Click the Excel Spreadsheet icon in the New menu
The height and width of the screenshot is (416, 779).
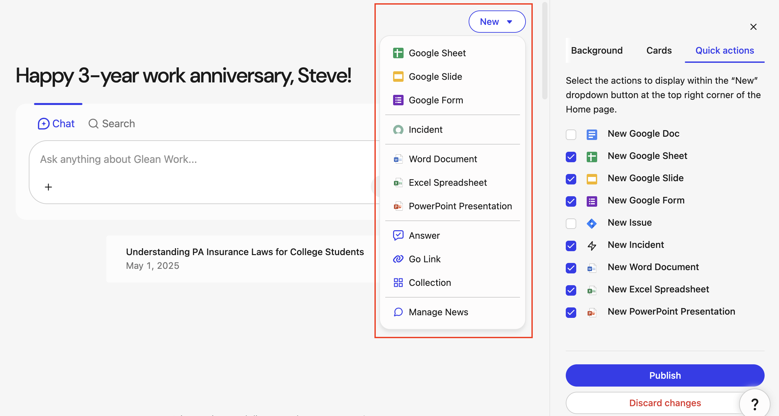pyautogui.click(x=398, y=183)
